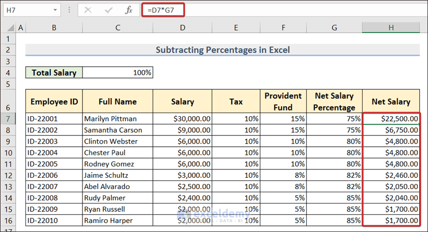The height and width of the screenshot is (232, 428).
Task: Select employee ID-22005 cell
Action: pyautogui.click(x=54, y=164)
